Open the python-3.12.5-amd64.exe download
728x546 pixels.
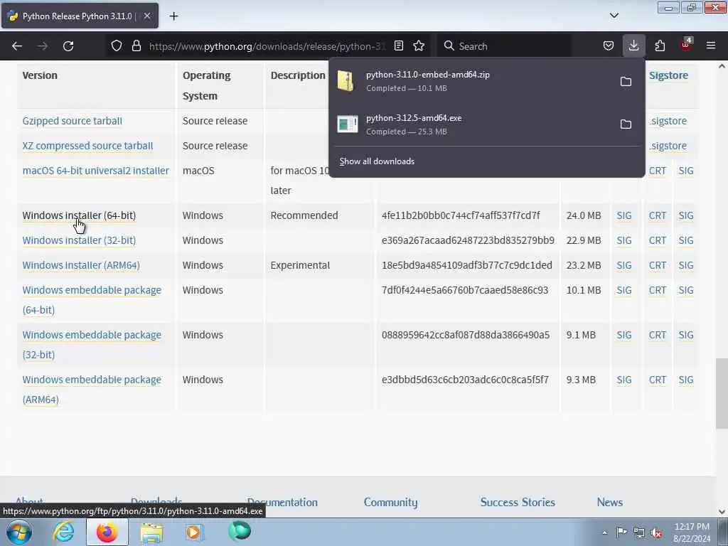coord(472,124)
